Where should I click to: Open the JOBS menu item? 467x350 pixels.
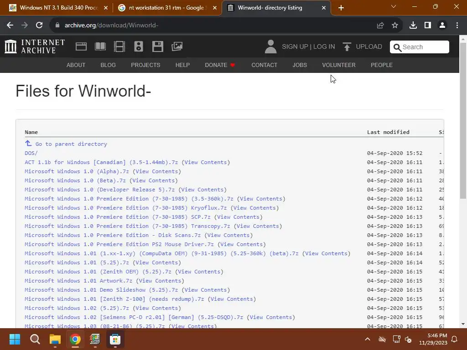[x=300, y=65]
